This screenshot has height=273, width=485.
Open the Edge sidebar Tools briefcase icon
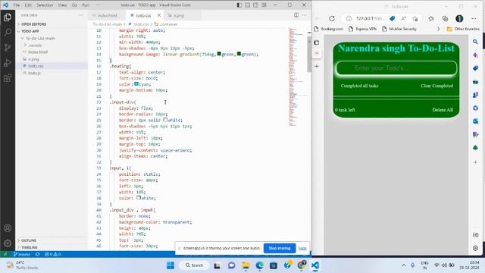click(x=475, y=82)
